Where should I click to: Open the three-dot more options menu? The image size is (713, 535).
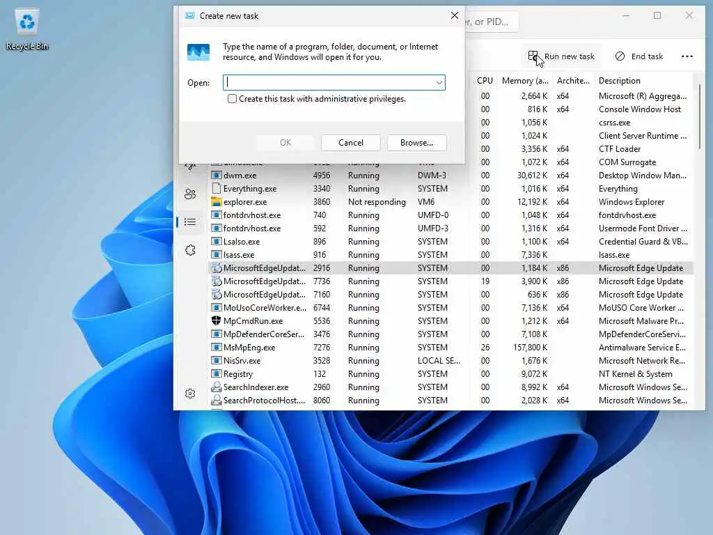click(x=687, y=56)
